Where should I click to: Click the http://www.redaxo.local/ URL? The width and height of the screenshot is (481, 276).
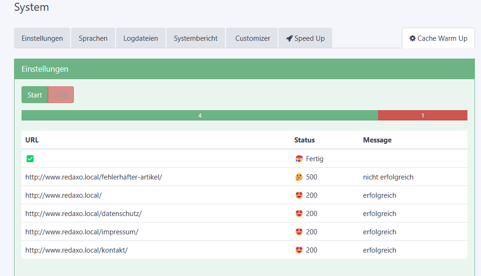pos(64,195)
